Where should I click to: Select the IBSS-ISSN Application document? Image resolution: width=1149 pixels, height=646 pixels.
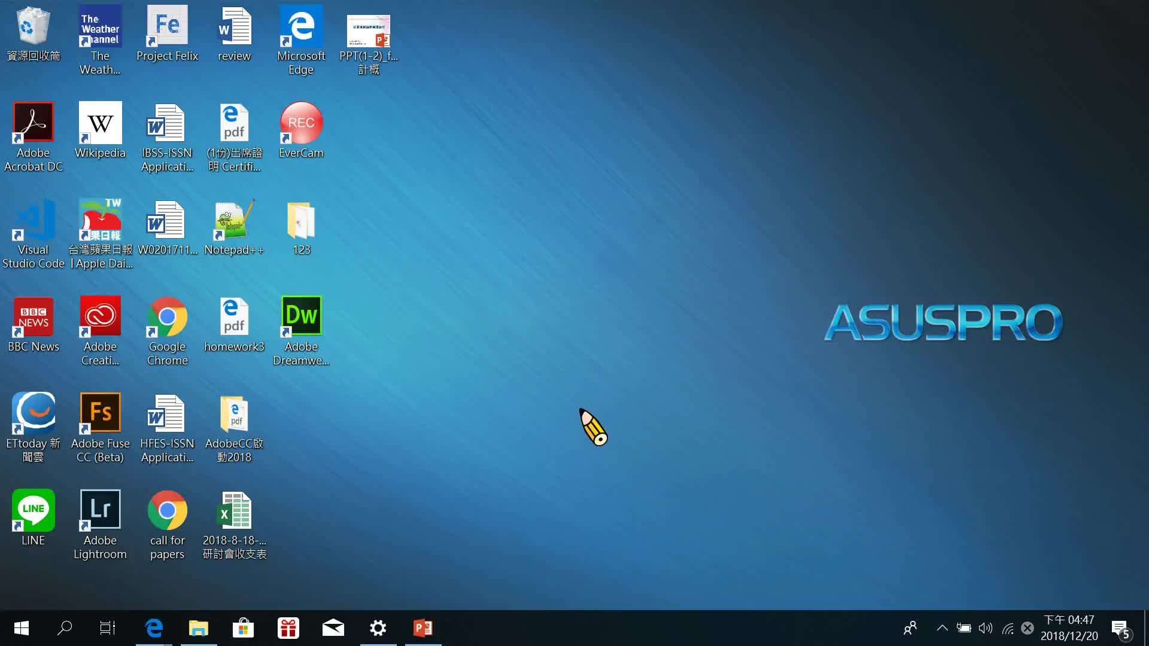pos(167,137)
